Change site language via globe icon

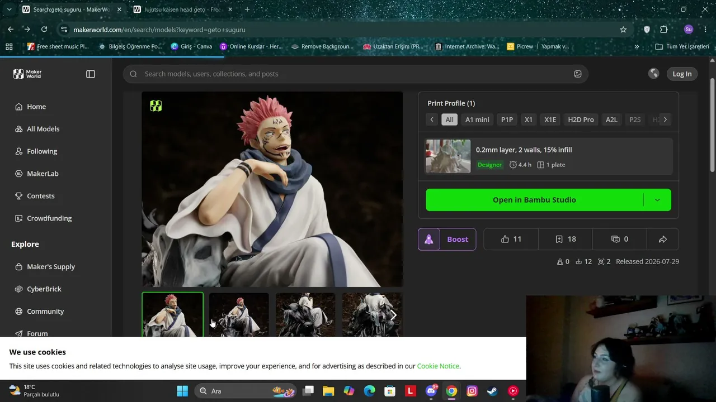click(653, 74)
